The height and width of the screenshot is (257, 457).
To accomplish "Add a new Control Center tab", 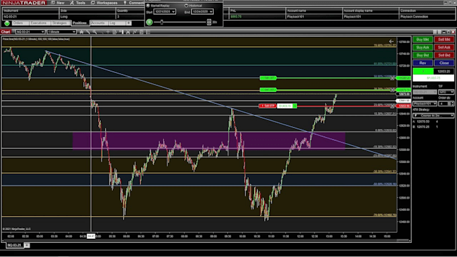I will [128, 23].
